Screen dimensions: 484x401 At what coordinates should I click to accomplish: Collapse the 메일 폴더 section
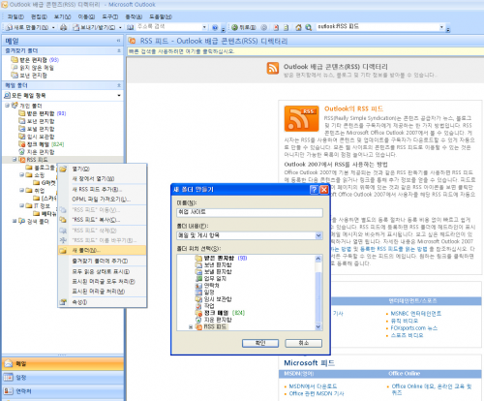[x=119, y=85]
